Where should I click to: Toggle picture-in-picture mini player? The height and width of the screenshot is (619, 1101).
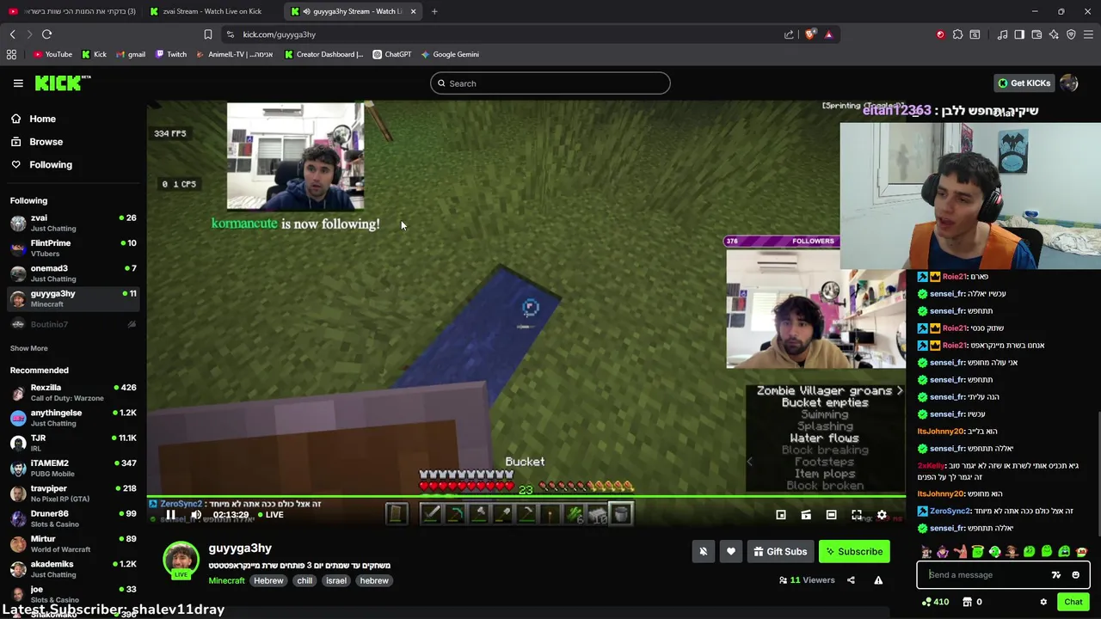coord(781,515)
